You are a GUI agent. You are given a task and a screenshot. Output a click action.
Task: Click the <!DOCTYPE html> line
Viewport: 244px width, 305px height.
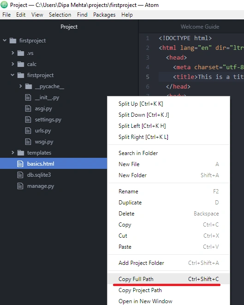(185, 38)
